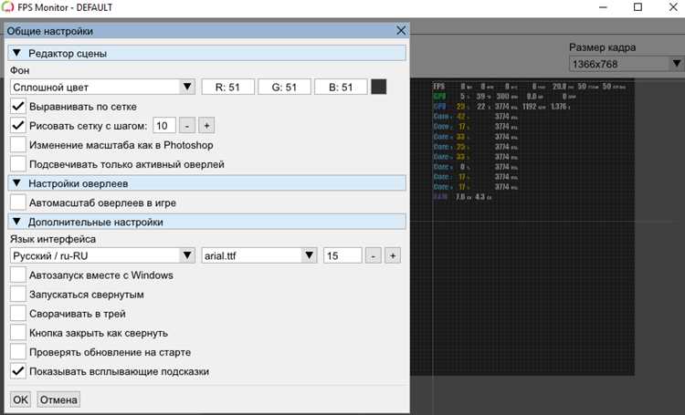Select the RAM row in overlay preview
This screenshot has width=685, height=415.
462,197
